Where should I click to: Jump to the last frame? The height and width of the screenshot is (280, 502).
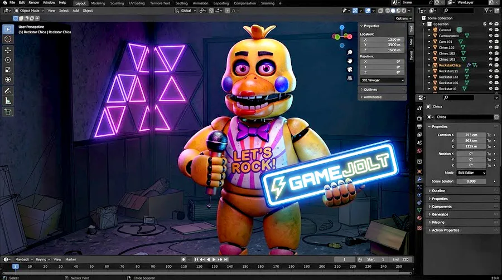point(226,259)
